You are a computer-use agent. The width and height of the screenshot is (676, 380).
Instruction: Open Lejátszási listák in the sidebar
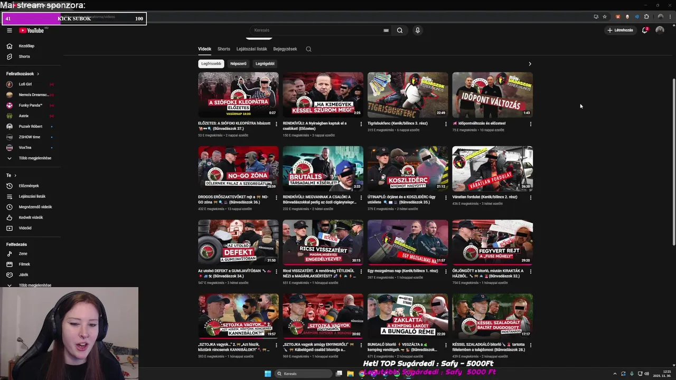pyautogui.click(x=31, y=196)
